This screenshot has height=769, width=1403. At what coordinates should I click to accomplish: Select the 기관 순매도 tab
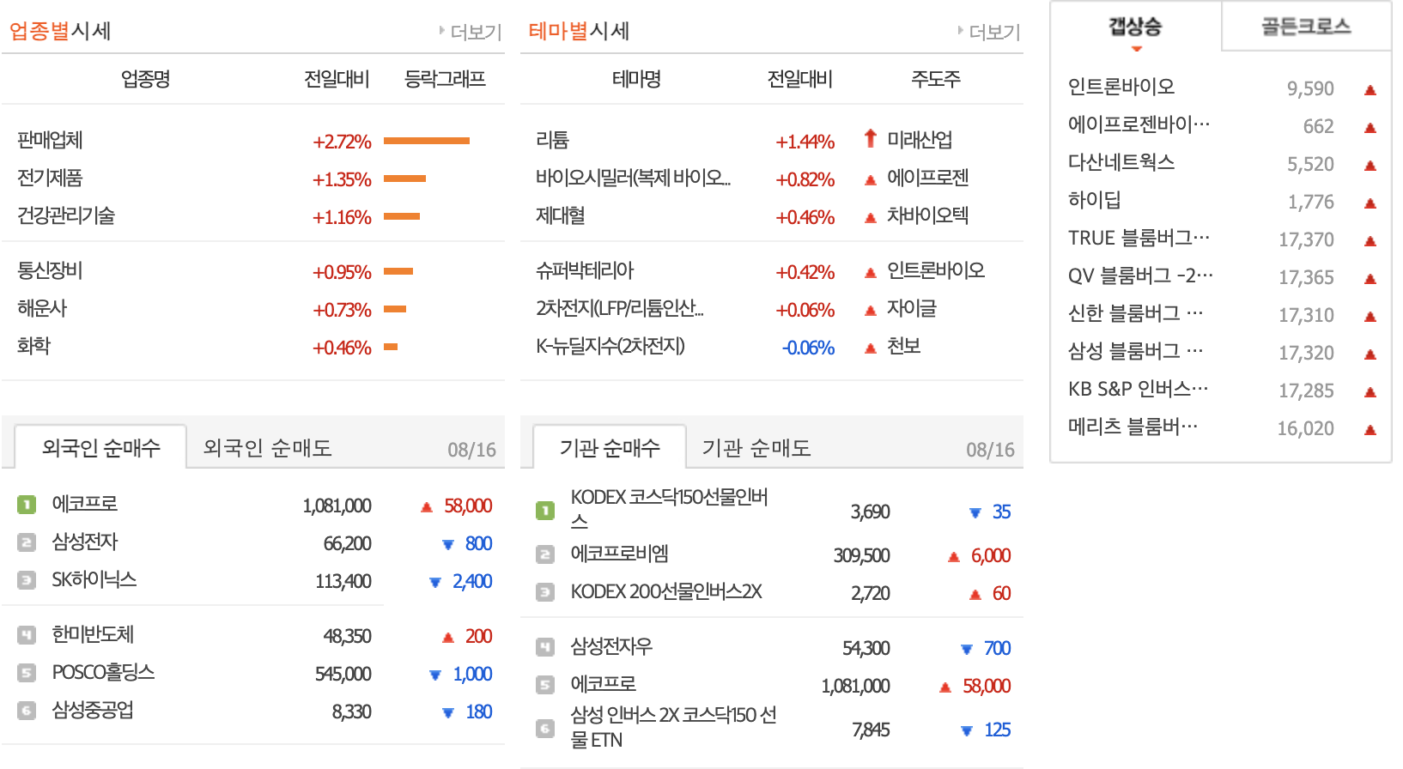tap(756, 447)
